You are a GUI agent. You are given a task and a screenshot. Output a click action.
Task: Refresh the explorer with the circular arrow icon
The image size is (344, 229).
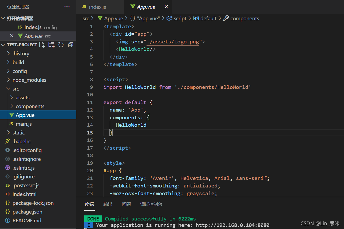click(x=61, y=45)
